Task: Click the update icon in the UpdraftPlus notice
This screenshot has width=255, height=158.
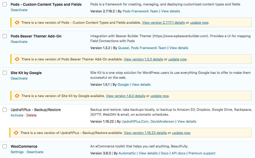Action: (x=16, y=133)
